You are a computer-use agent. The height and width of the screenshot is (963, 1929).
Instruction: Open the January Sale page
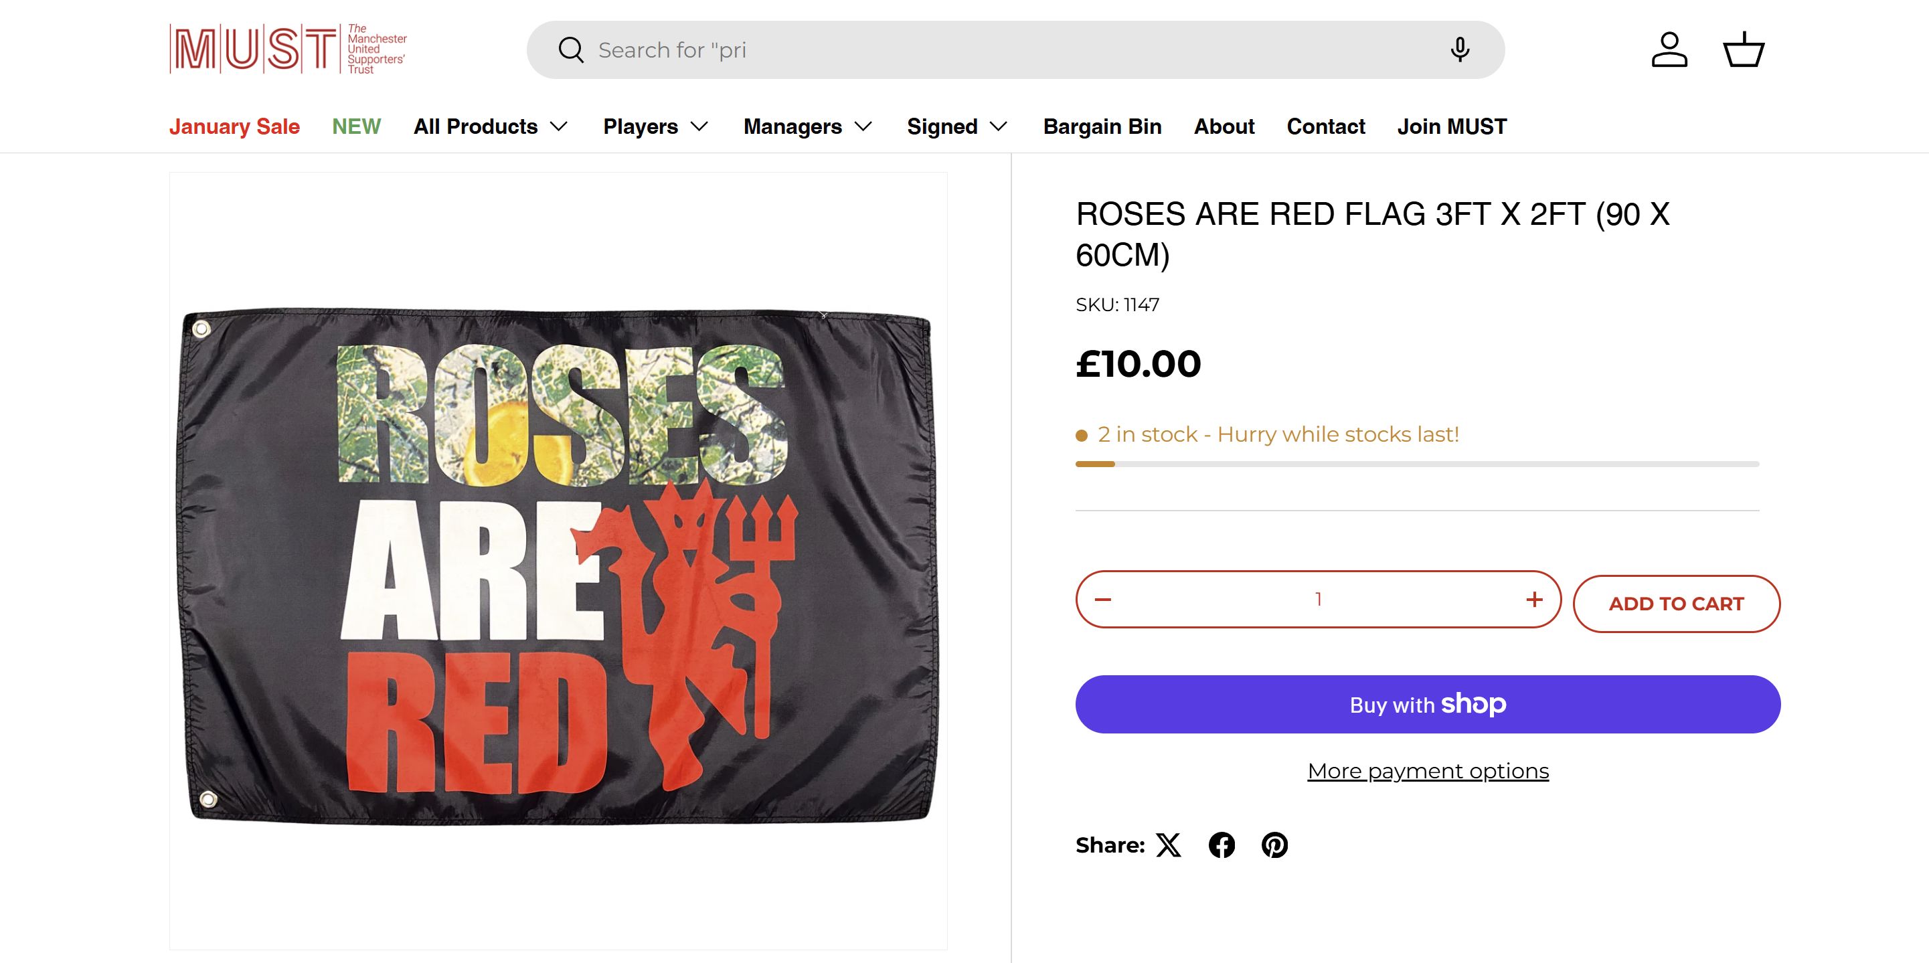234,126
